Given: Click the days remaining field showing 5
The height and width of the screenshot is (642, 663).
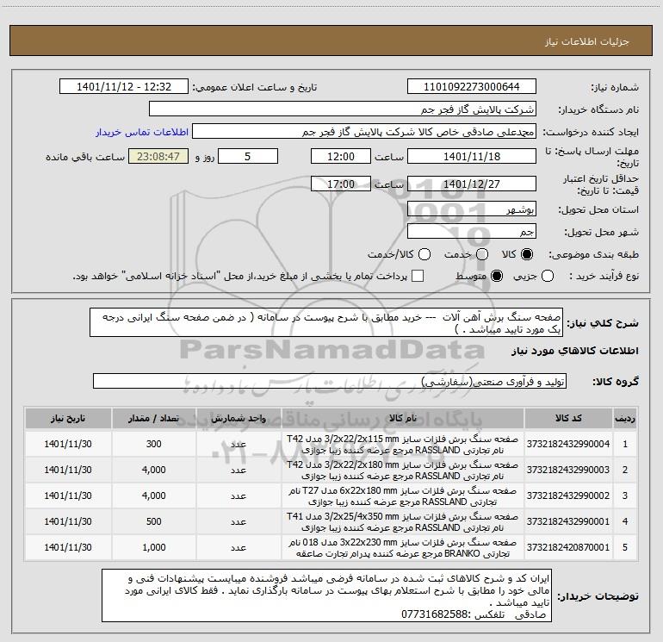Looking at the screenshot, I should tap(248, 157).
